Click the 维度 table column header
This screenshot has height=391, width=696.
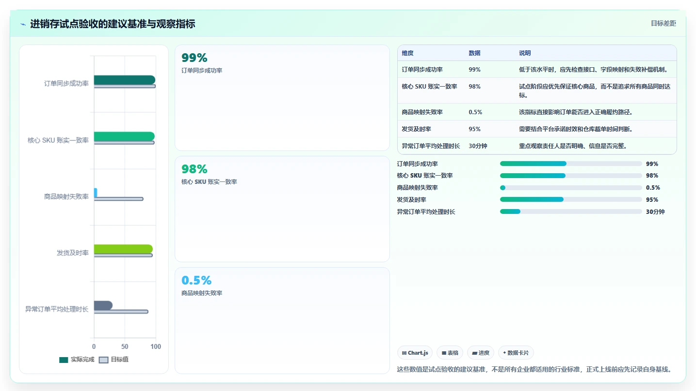click(407, 53)
